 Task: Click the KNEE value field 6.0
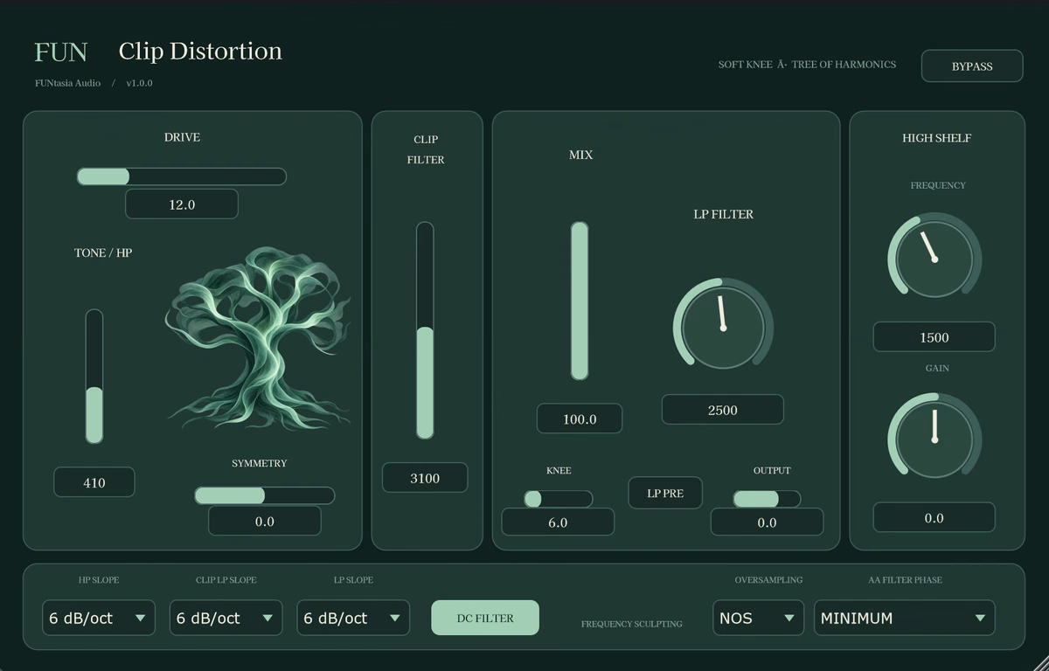click(558, 522)
